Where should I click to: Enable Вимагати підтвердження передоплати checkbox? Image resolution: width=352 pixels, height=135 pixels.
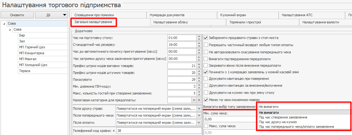206,59
